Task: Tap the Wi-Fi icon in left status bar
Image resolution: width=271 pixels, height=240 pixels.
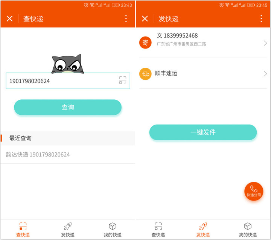Action: (x=92, y=5)
